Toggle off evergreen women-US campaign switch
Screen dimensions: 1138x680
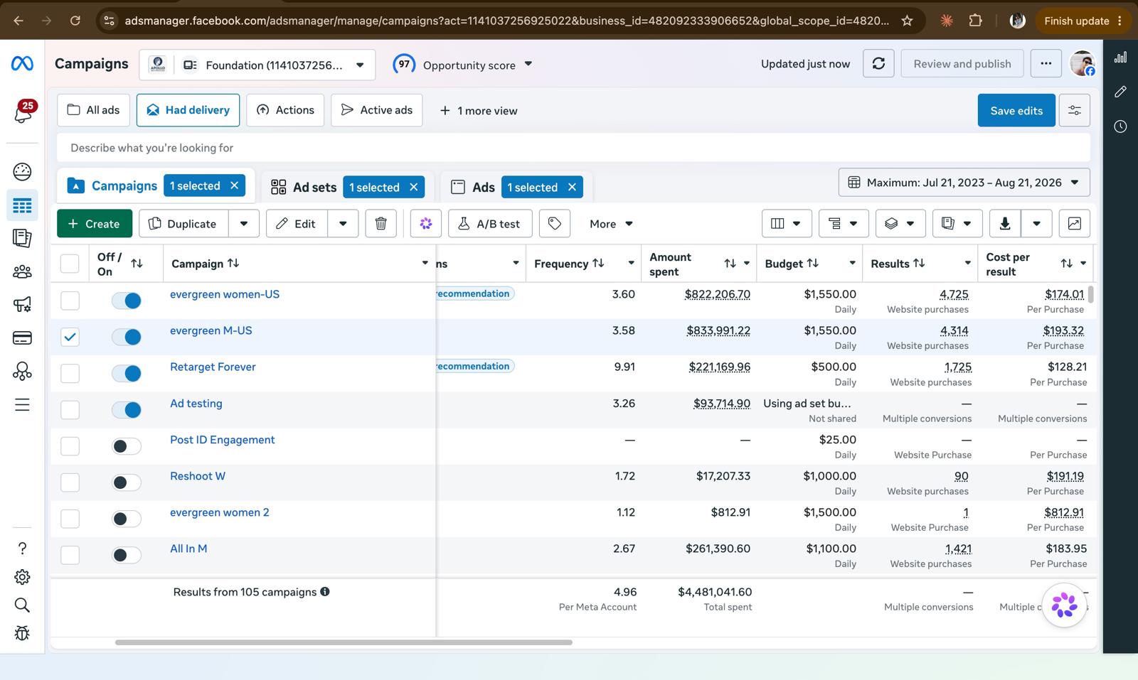(x=127, y=301)
